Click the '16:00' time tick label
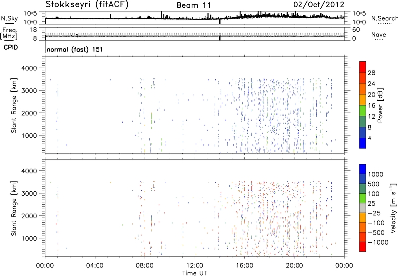 244,266
